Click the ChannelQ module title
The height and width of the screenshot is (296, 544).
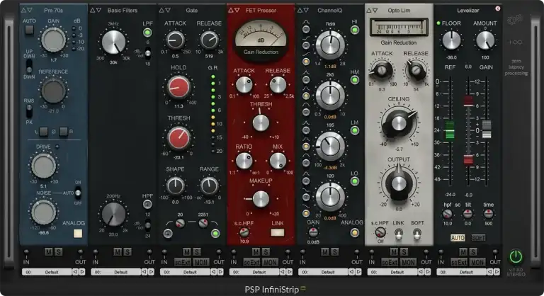pos(329,11)
